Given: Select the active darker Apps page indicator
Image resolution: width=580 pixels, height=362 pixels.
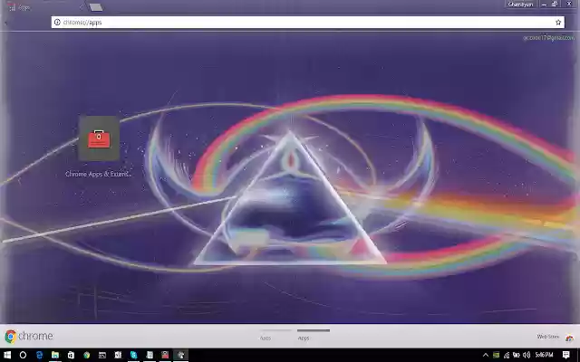Looking at the screenshot, I should pos(314,336).
